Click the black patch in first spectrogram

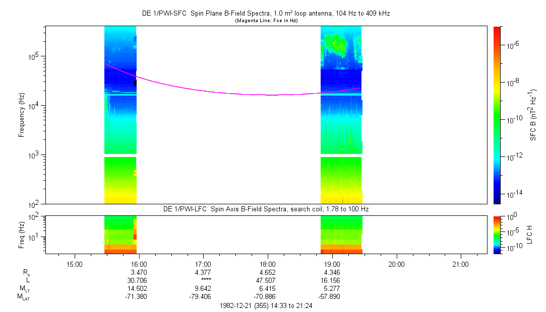pos(135,83)
